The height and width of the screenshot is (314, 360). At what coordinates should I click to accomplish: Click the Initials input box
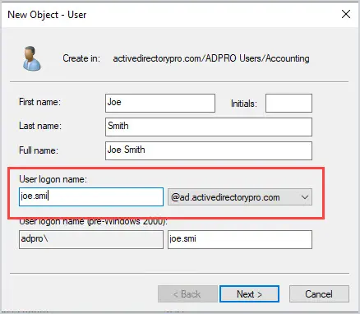(288, 103)
